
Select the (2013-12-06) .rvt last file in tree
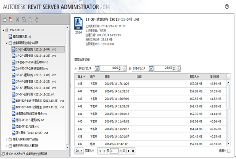(32, 133)
